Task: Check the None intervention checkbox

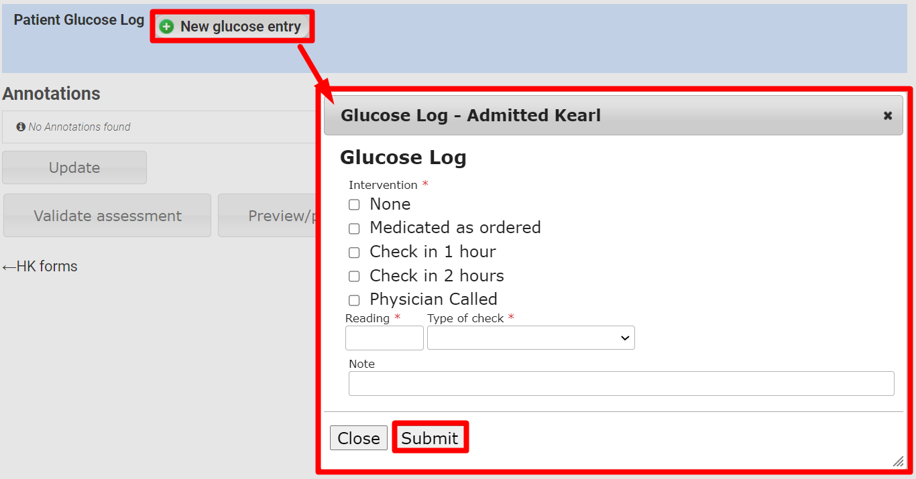Action: 354,205
